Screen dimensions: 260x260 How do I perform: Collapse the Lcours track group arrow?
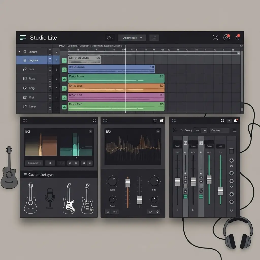tap(20, 52)
